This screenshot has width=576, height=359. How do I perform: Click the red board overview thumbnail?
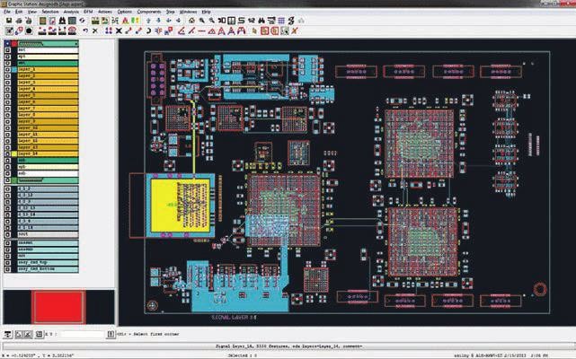(x=58, y=307)
